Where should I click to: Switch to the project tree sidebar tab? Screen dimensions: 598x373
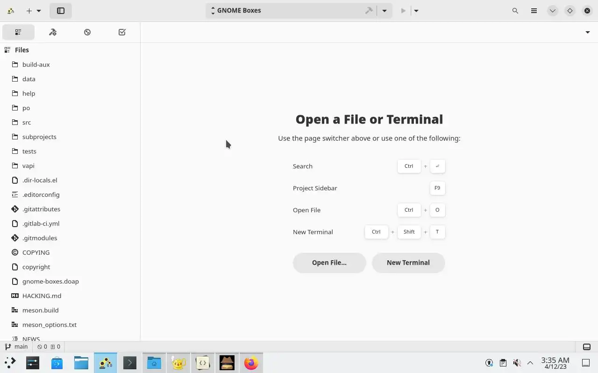pos(18,32)
